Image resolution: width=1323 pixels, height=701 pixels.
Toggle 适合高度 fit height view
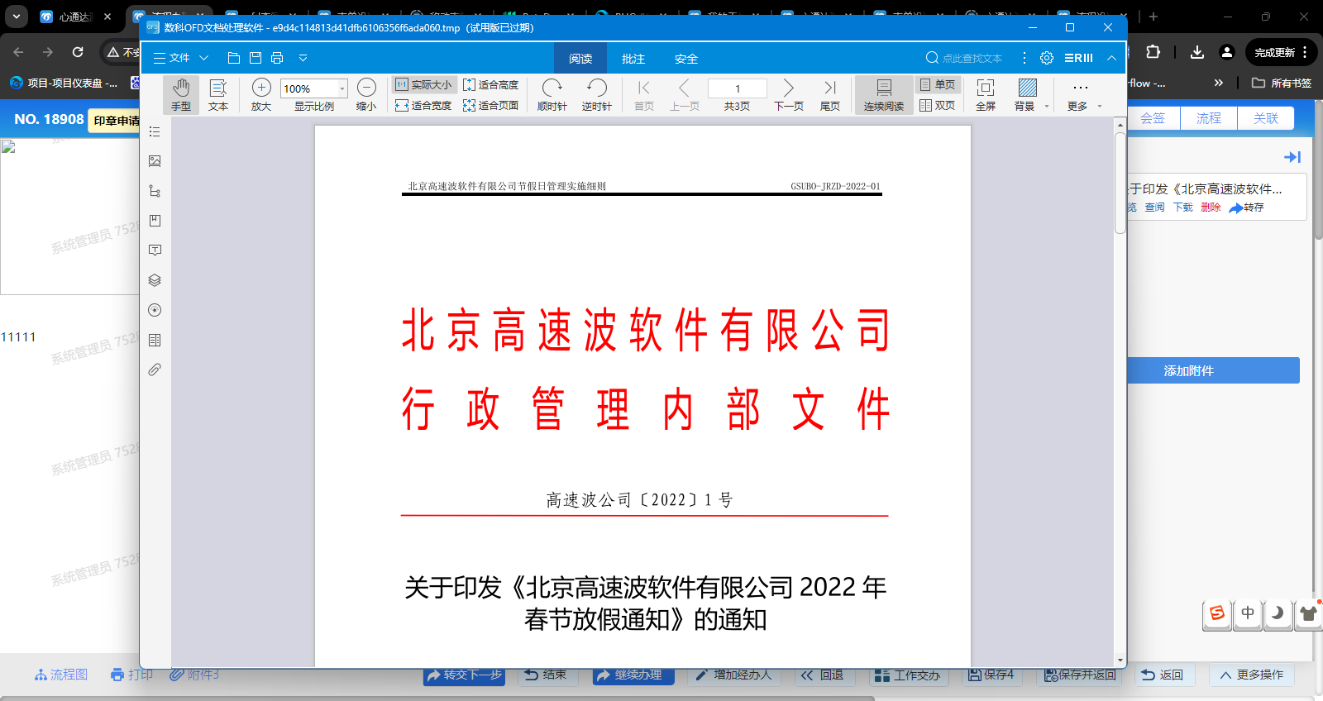point(491,84)
